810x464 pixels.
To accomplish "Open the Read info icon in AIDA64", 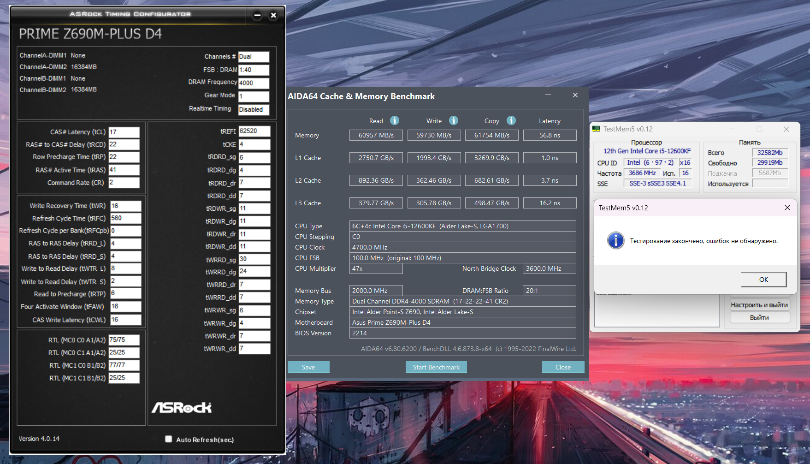I will 395,120.
